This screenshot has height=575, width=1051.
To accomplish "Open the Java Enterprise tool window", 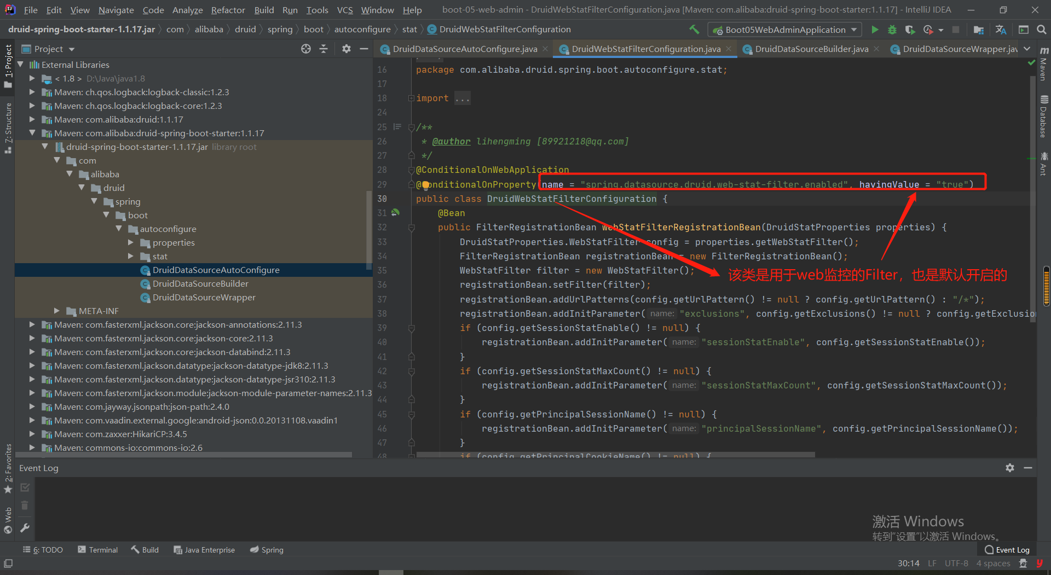I will point(204,550).
